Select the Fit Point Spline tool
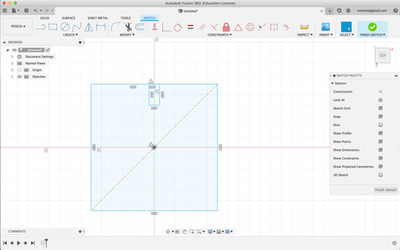This screenshot has height=250, width=400. pos(77,27)
